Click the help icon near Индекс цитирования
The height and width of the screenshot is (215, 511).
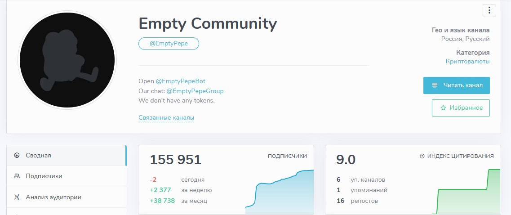422,156
